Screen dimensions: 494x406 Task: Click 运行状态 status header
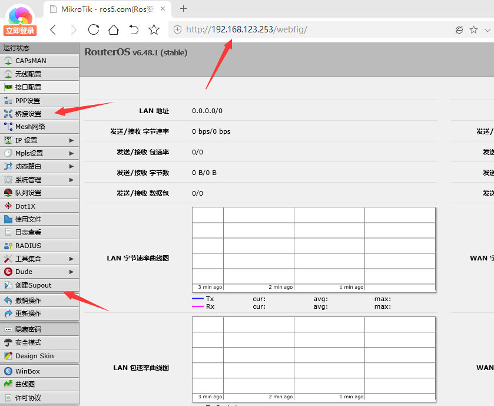click(39, 48)
